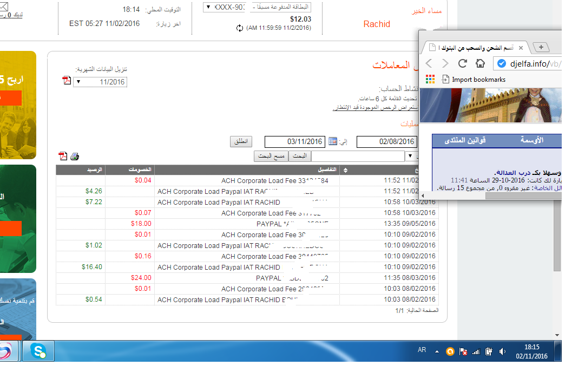Print the transactions list with the printer icon
The height and width of the screenshot is (365, 565).
[75, 156]
